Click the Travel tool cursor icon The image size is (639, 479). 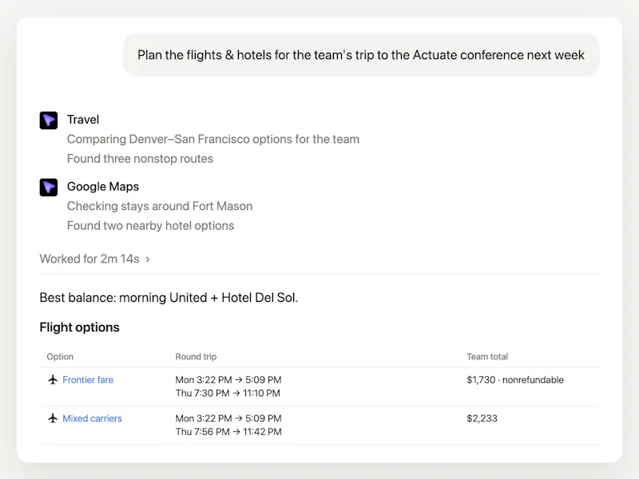[x=49, y=121]
